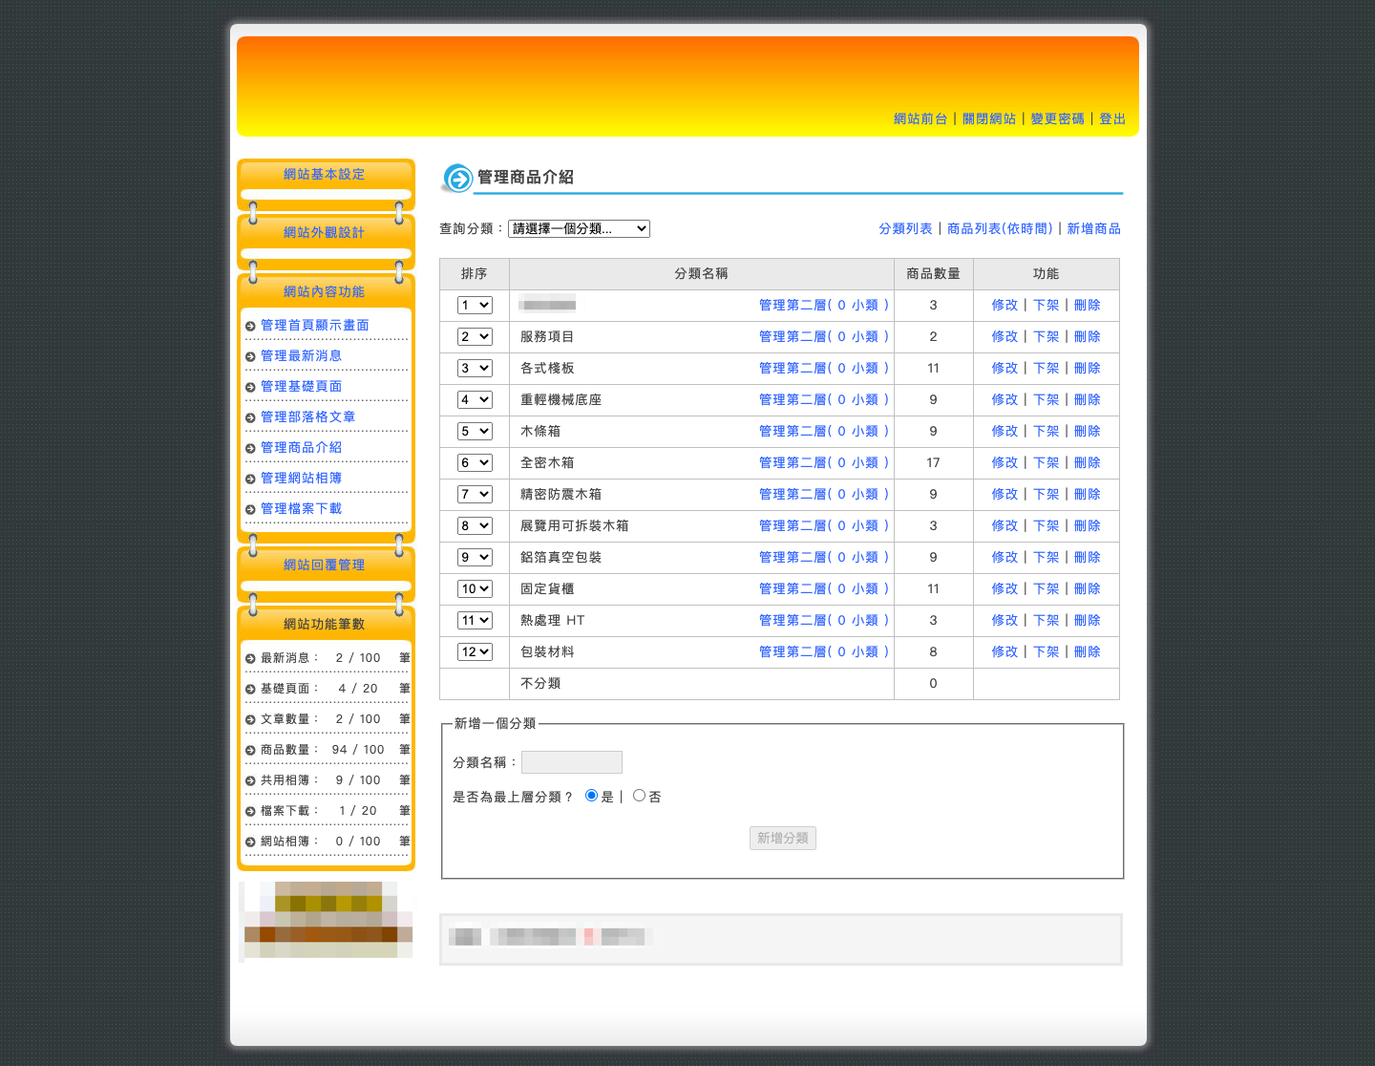Click 分類名稱 column header
Image resolution: width=1375 pixels, height=1066 pixels.
(702, 273)
